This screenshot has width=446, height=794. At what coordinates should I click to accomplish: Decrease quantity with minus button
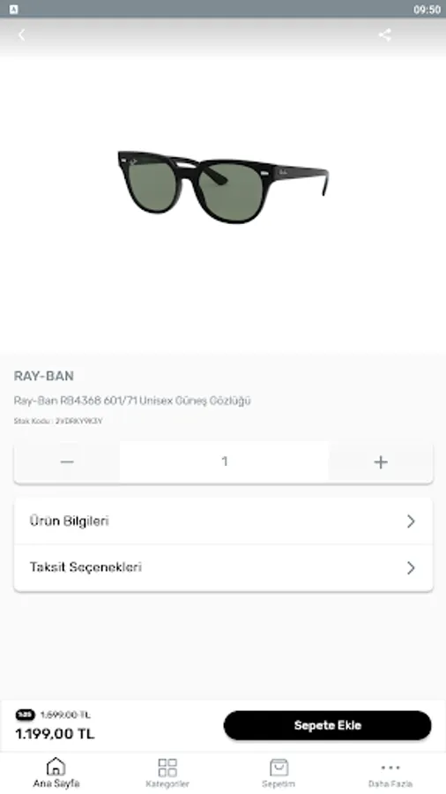[67, 461]
